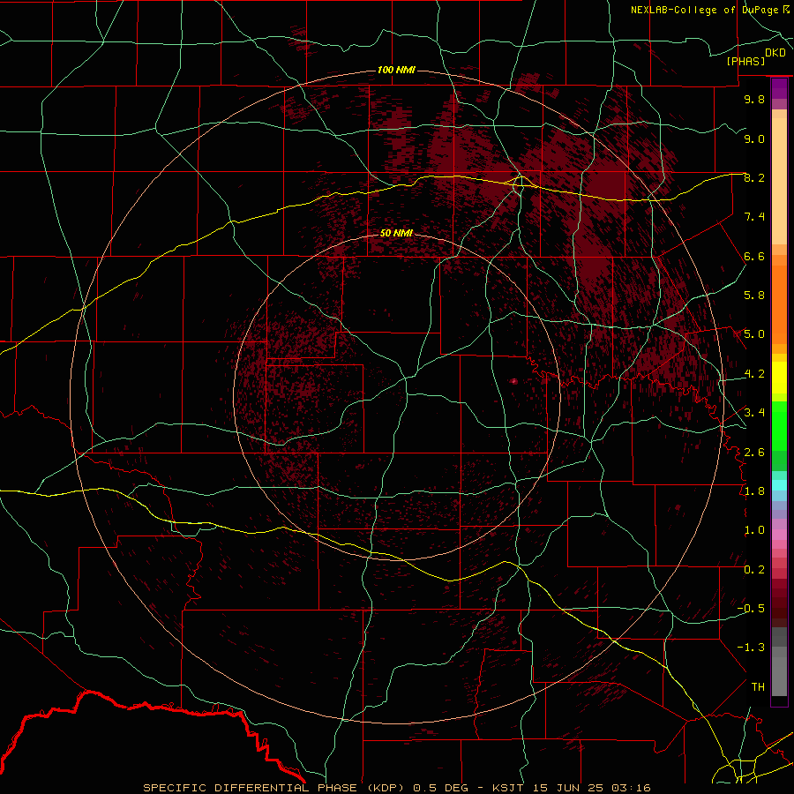Screen dimensions: 794x794
Task: Click the TH threshold label on the scale
Action: tap(758, 687)
